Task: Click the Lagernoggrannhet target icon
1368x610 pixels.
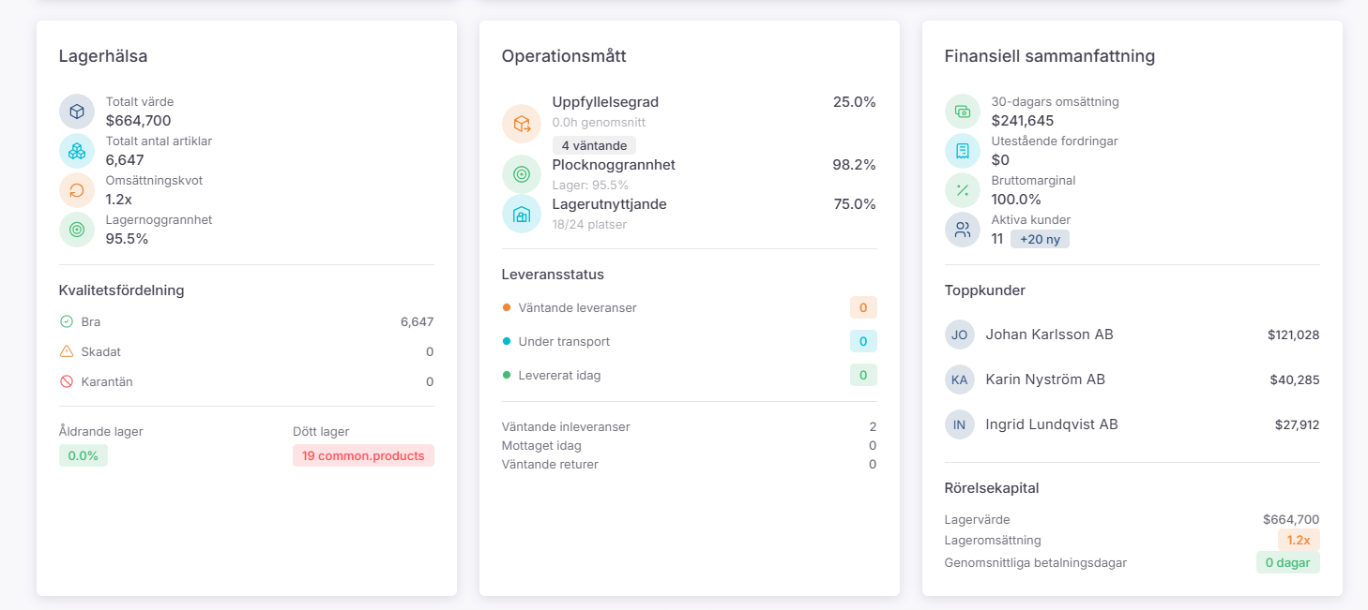Action: click(76, 229)
